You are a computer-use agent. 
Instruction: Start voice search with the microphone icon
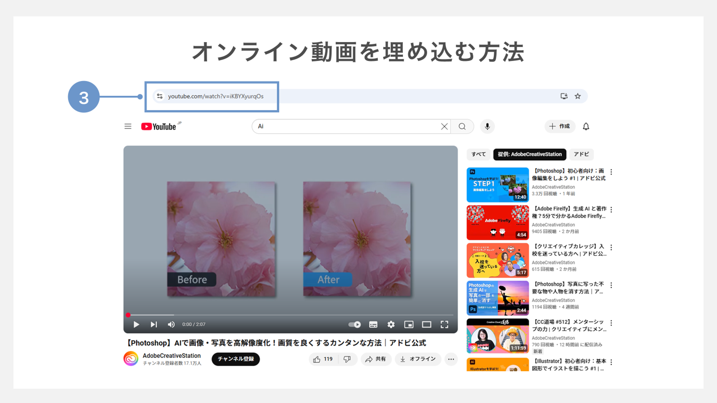point(487,126)
